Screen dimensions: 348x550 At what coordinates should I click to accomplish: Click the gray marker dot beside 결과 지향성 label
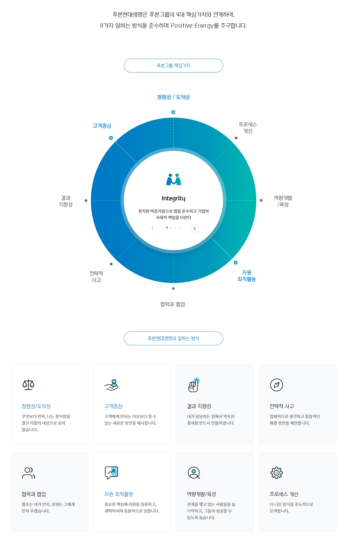[x=86, y=201]
